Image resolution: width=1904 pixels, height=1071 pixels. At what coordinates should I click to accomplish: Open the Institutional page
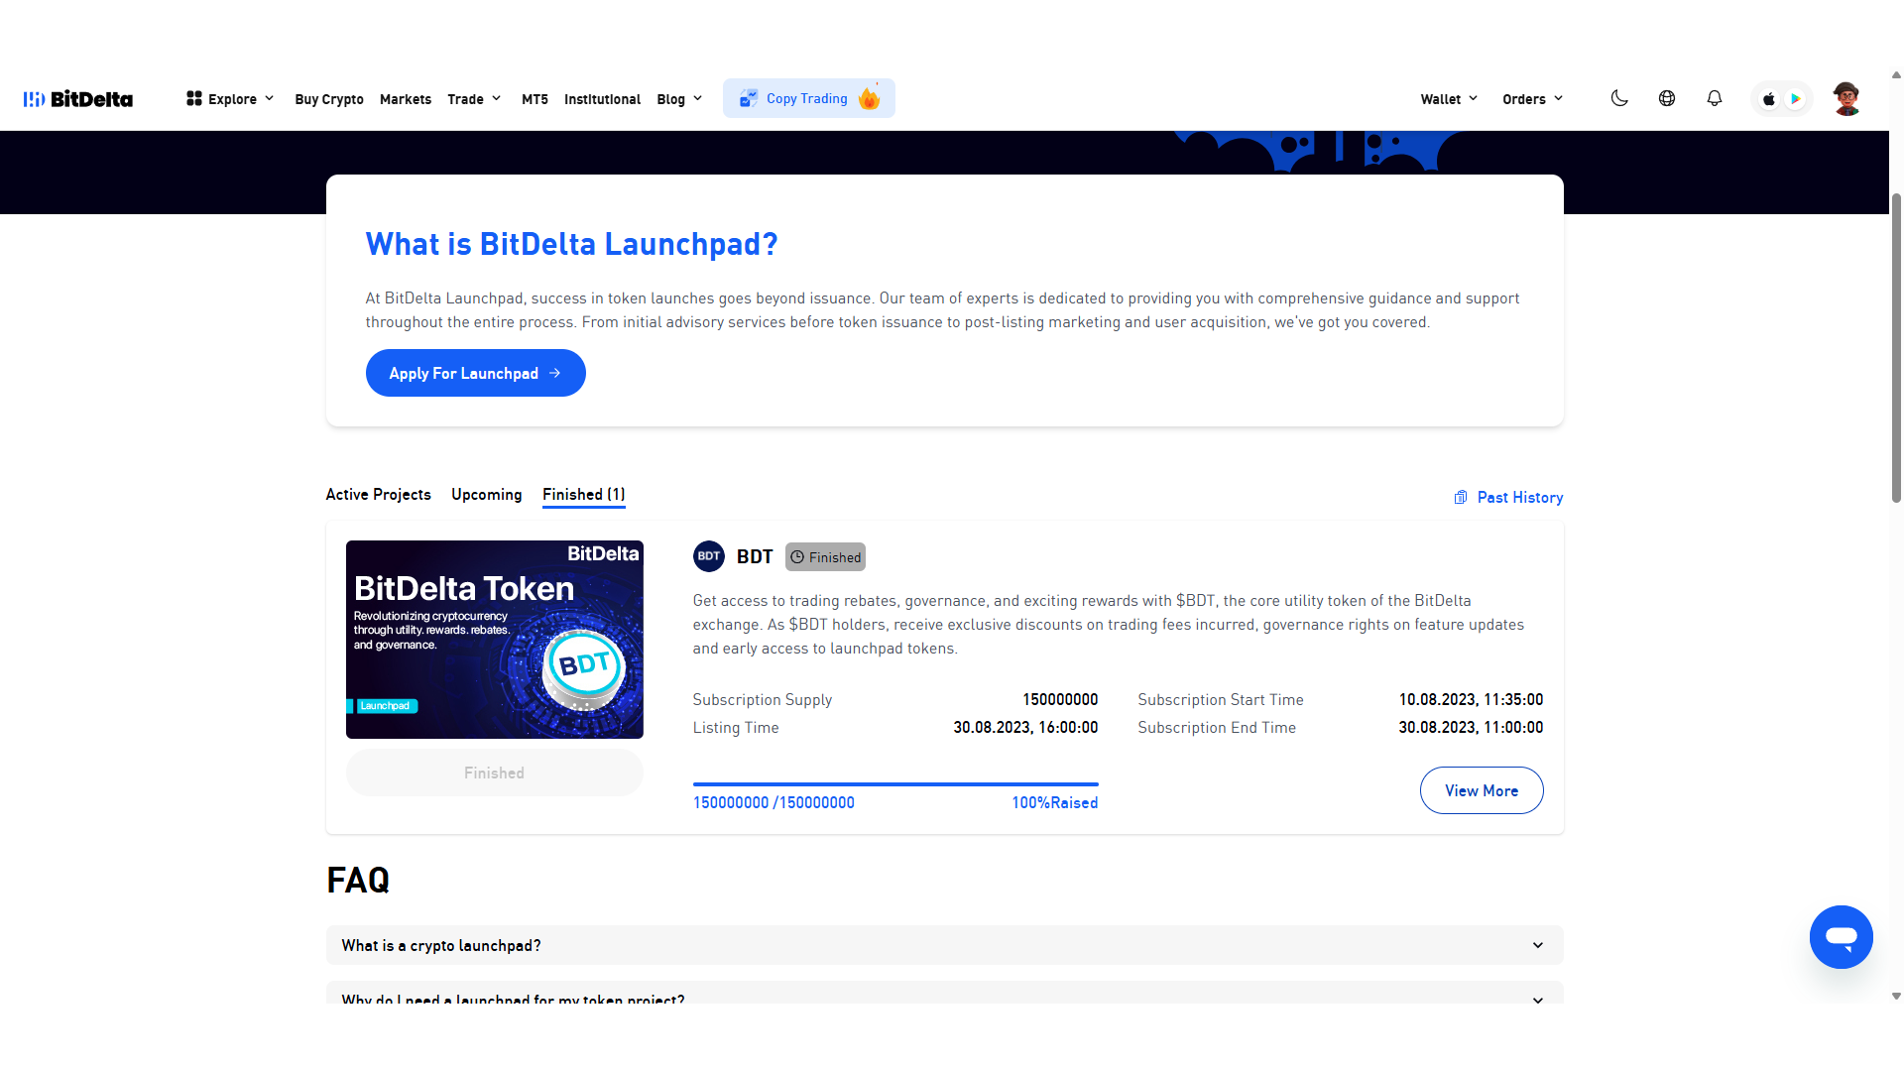(602, 99)
